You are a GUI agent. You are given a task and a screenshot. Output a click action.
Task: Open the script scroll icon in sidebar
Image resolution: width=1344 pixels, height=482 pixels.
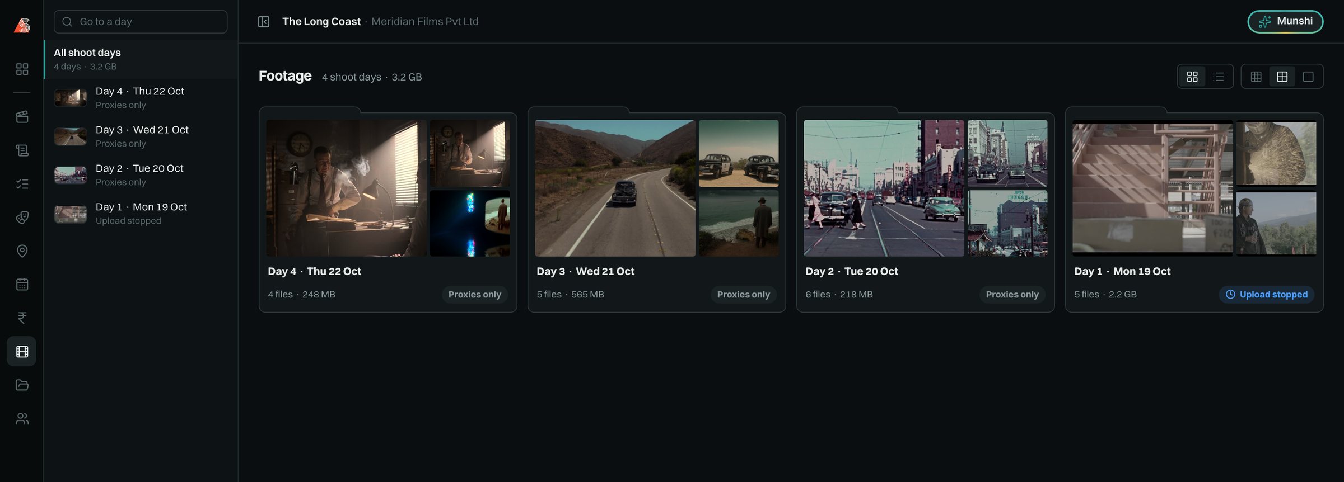pyautogui.click(x=22, y=150)
